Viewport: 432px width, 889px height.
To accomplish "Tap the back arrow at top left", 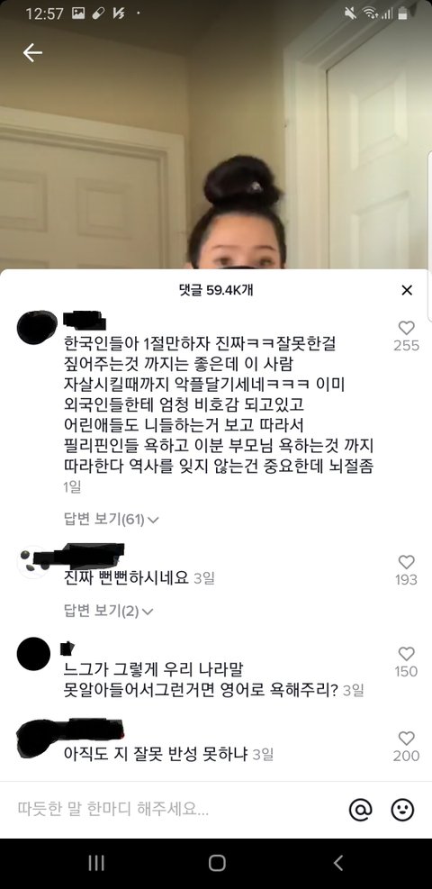I will point(32,53).
